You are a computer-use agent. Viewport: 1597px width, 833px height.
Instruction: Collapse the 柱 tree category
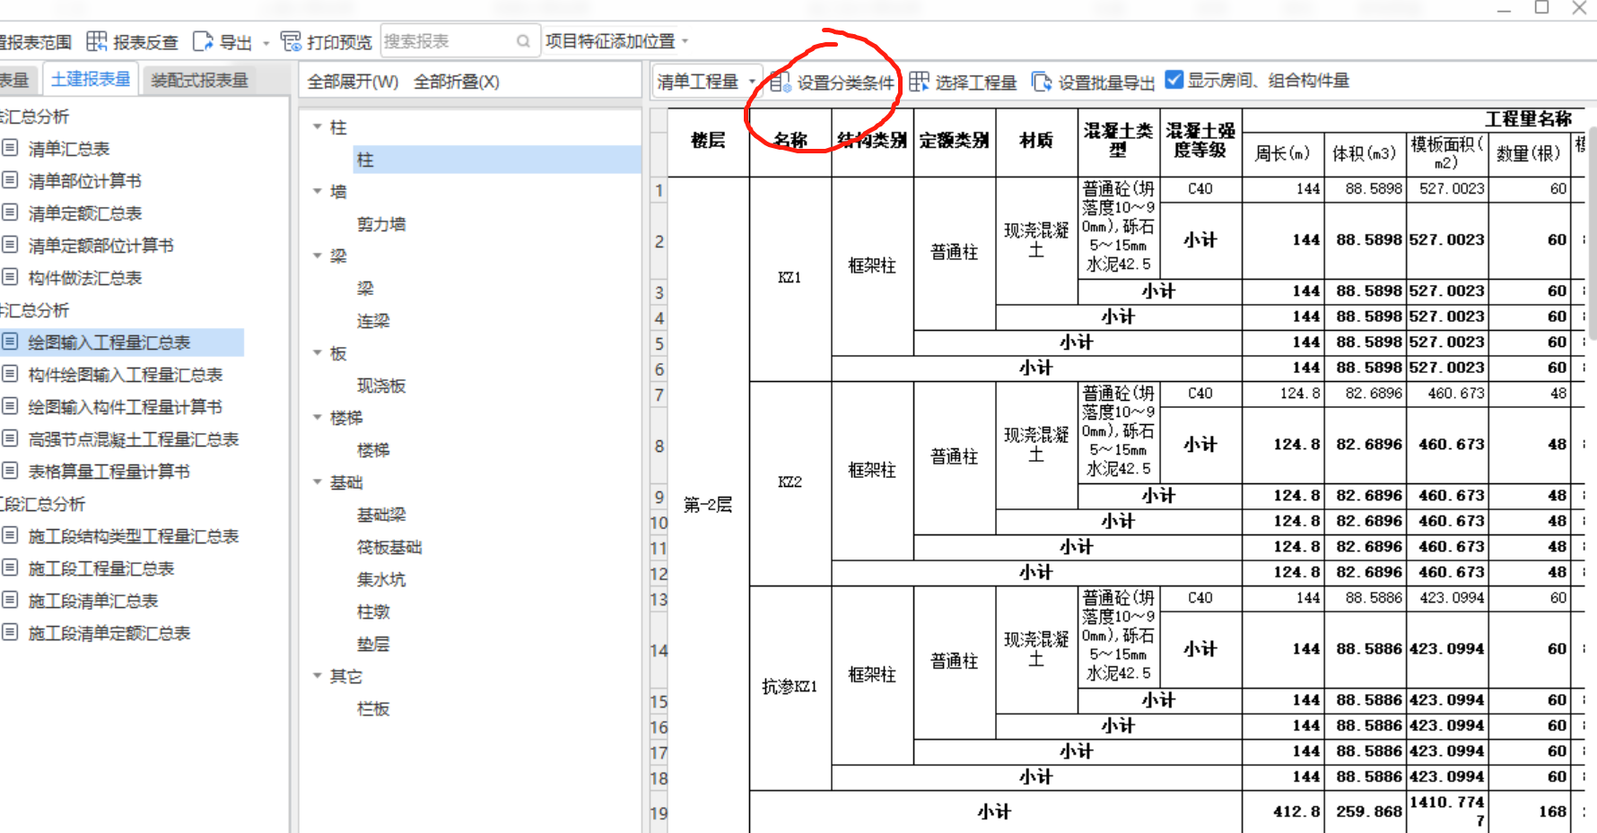[318, 127]
